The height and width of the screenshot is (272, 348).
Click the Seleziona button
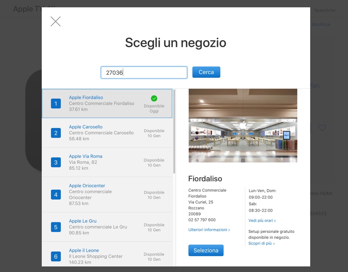206,250
